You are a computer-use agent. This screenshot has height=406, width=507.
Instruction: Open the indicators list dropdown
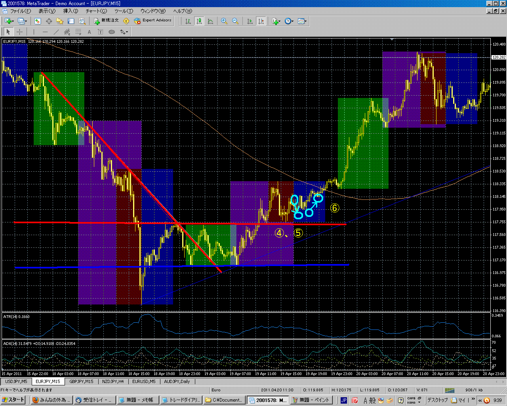click(x=276, y=21)
